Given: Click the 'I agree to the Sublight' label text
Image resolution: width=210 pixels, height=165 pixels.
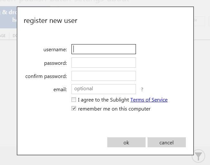Looking at the screenshot, I should click(103, 100).
